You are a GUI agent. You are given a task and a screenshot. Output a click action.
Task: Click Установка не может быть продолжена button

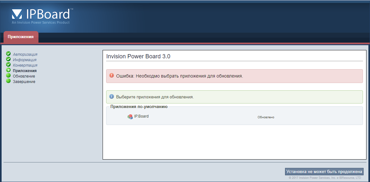click(x=324, y=172)
